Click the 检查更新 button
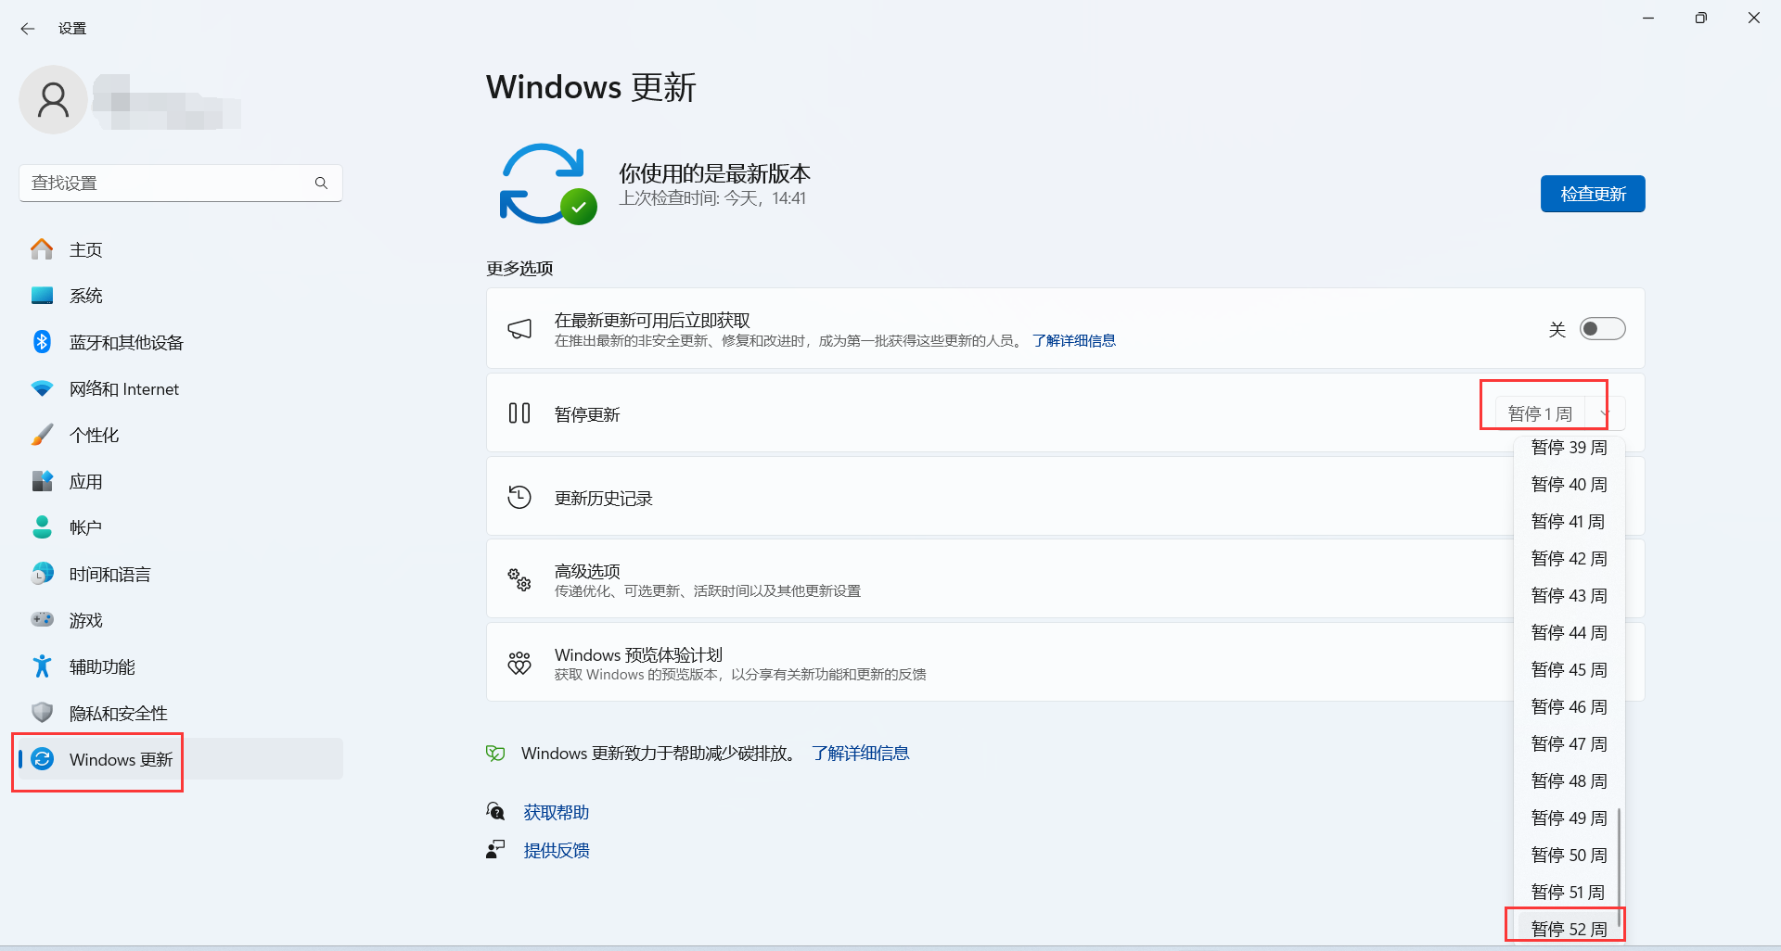 pos(1593,194)
